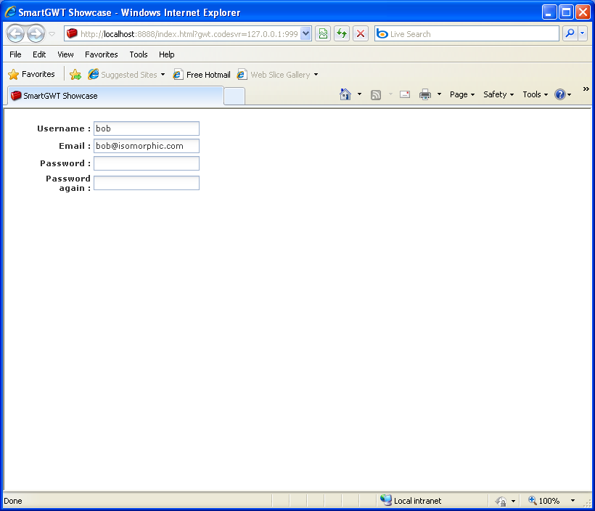Click the address bar URL field
Viewport: 595px width, 511px height.
(182, 34)
